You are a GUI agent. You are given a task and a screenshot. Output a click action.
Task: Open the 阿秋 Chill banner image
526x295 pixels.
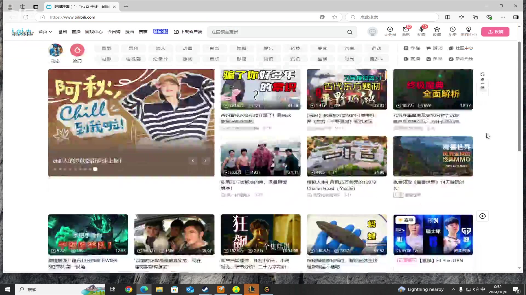131,122
